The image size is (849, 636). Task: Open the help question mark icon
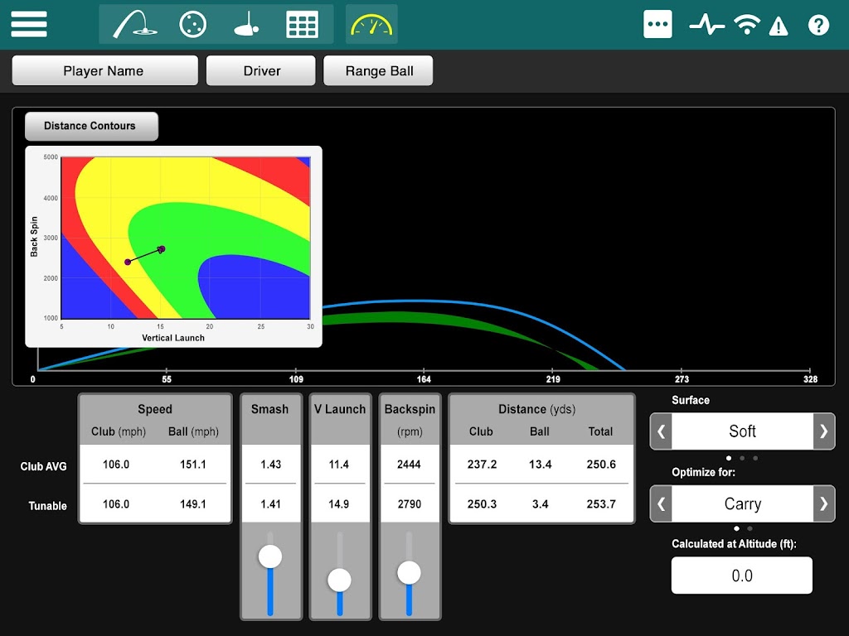818,25
